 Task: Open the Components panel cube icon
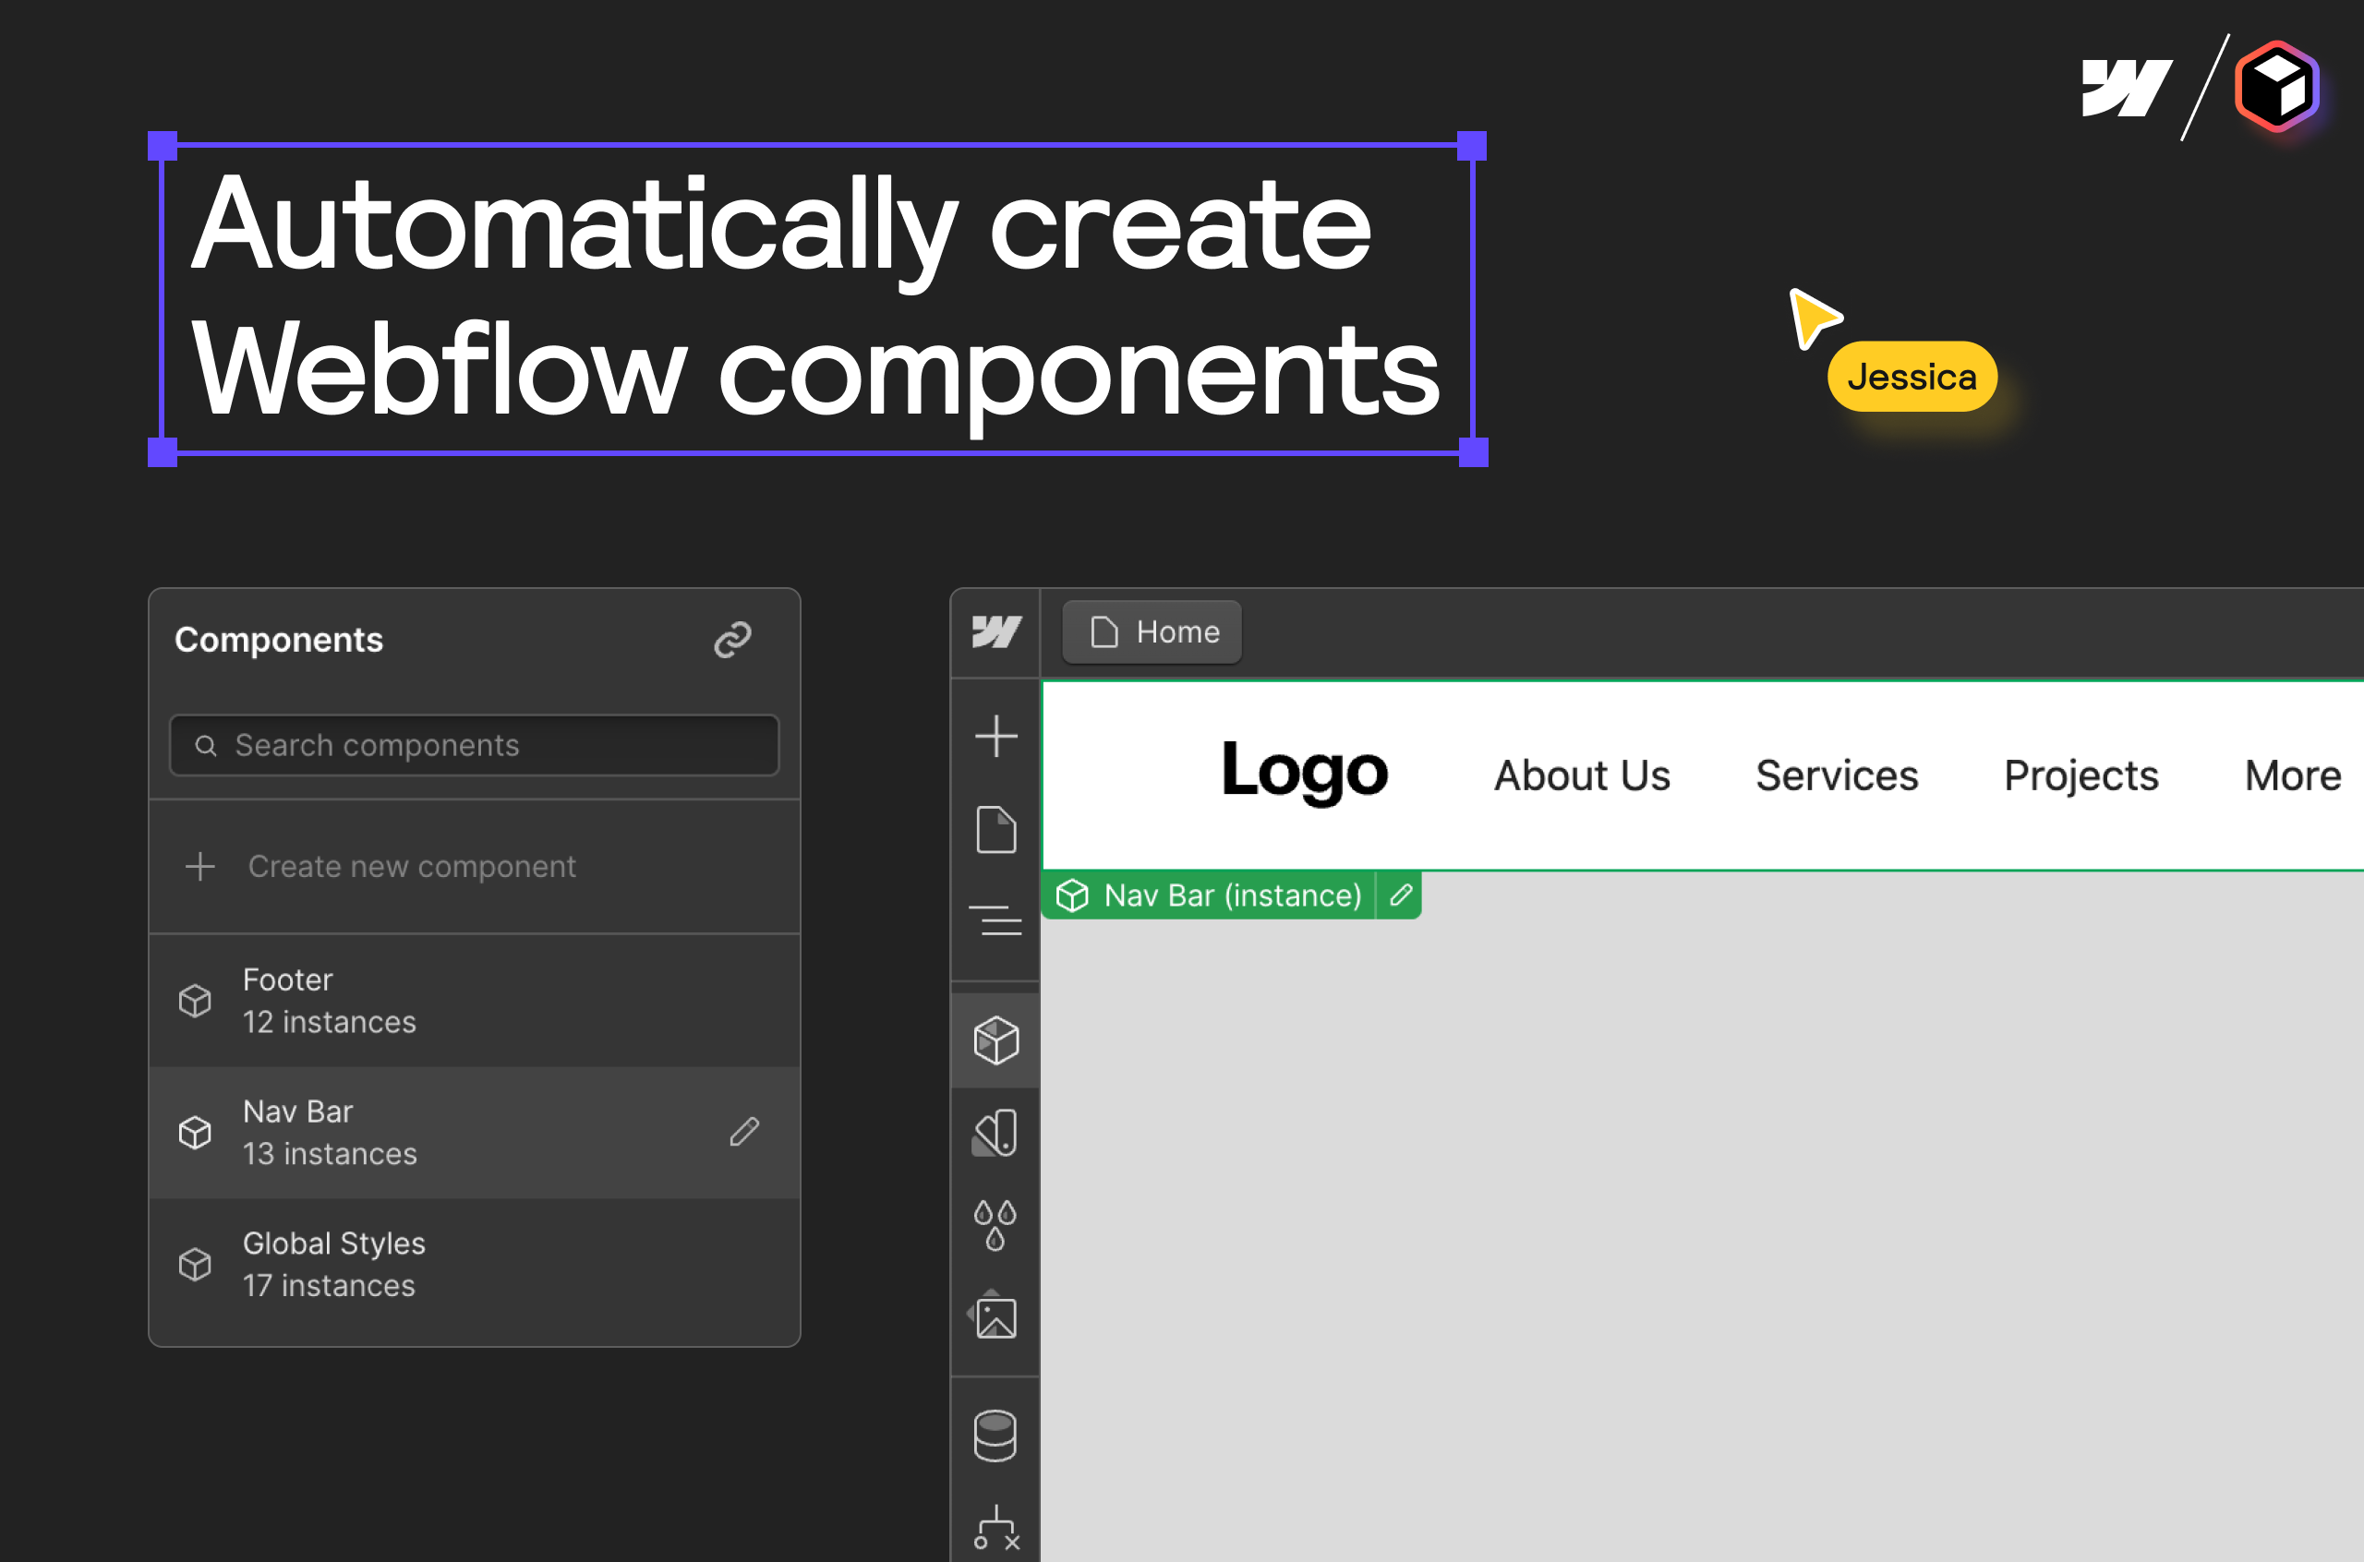tap(996, 1041)
